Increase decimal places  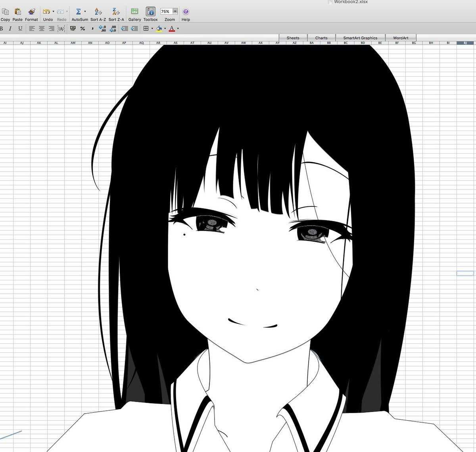[102, 29]
